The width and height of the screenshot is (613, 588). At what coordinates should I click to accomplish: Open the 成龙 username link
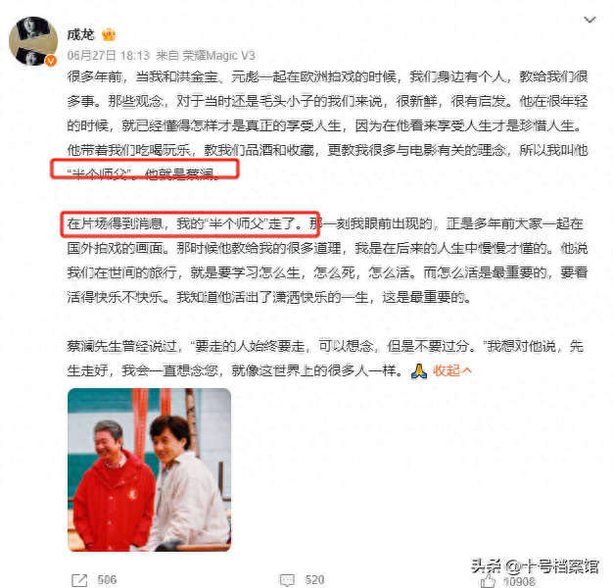point(80,35)
